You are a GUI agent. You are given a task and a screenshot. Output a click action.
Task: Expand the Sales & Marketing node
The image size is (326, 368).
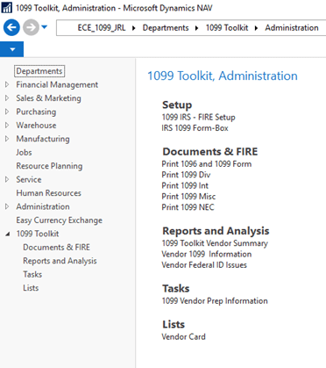(7, 98)
